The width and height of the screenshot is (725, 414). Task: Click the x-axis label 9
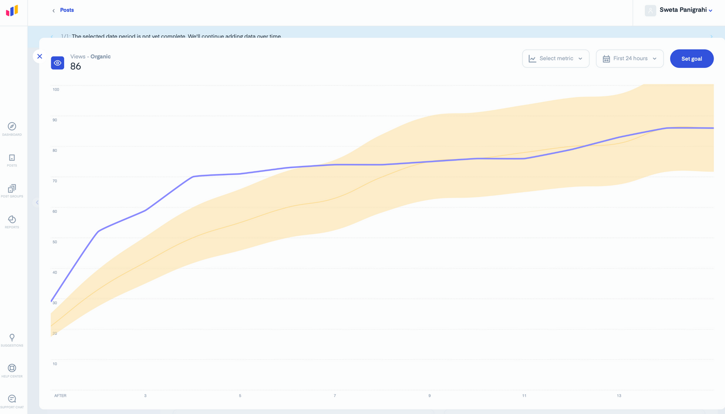pos(429,396)
